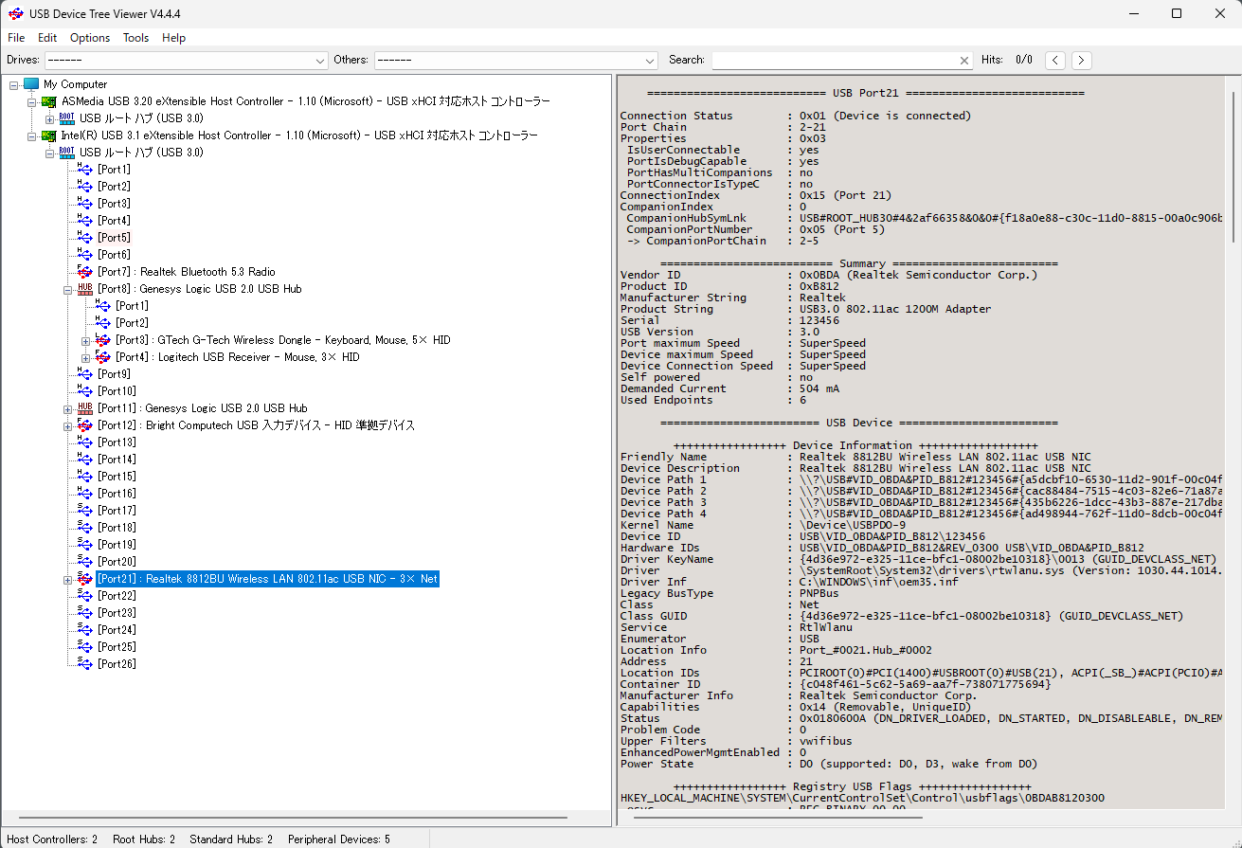Click the ASMedia root hub icon

pos(67,118)
